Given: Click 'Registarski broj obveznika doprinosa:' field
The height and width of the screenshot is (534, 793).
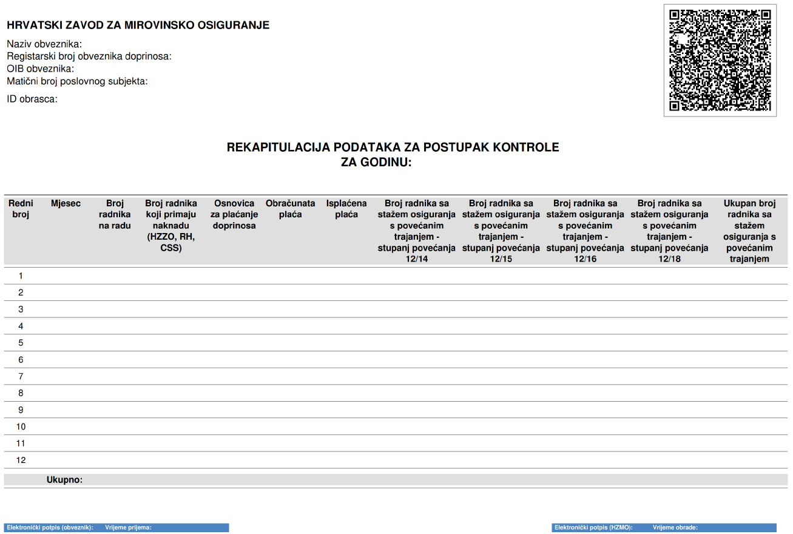Looking at the screenshot, I should click(x=89, y=56).
